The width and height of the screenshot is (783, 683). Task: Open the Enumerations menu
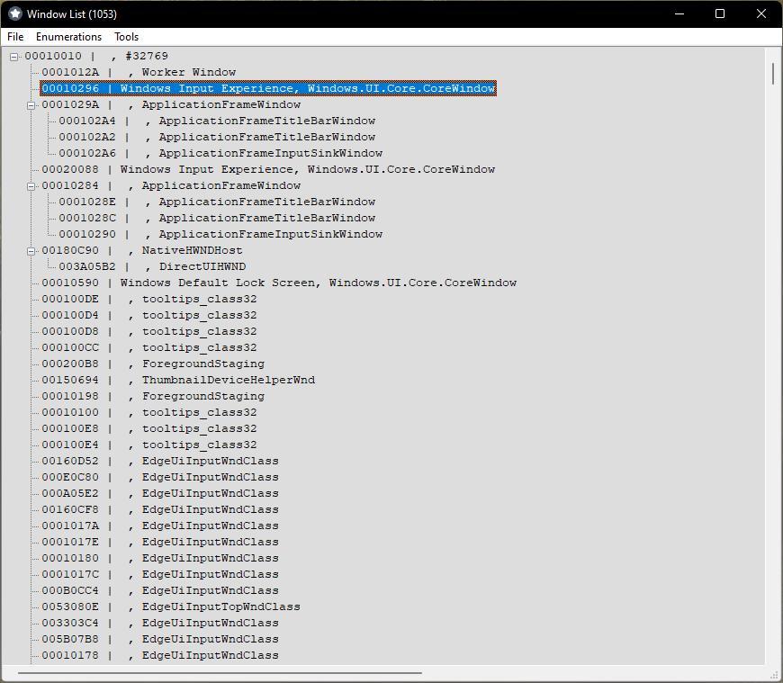click(x=68, y=37)
